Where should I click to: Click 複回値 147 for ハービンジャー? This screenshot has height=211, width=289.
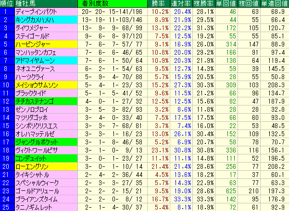249,44
